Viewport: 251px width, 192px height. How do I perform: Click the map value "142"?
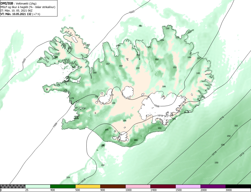tap(198, 73)
